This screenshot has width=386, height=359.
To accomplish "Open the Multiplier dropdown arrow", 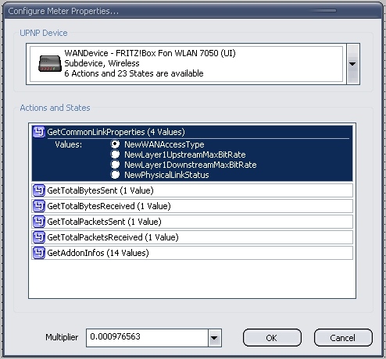I will click(214, 338).
